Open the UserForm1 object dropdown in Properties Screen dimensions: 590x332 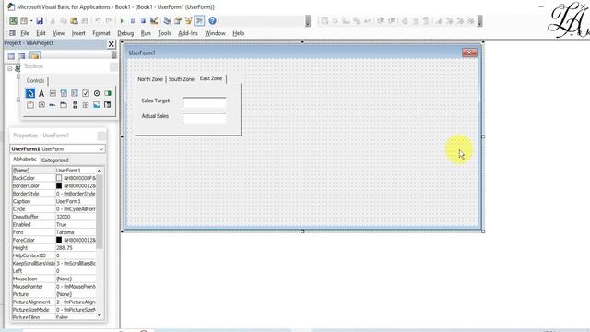point(101,149)
